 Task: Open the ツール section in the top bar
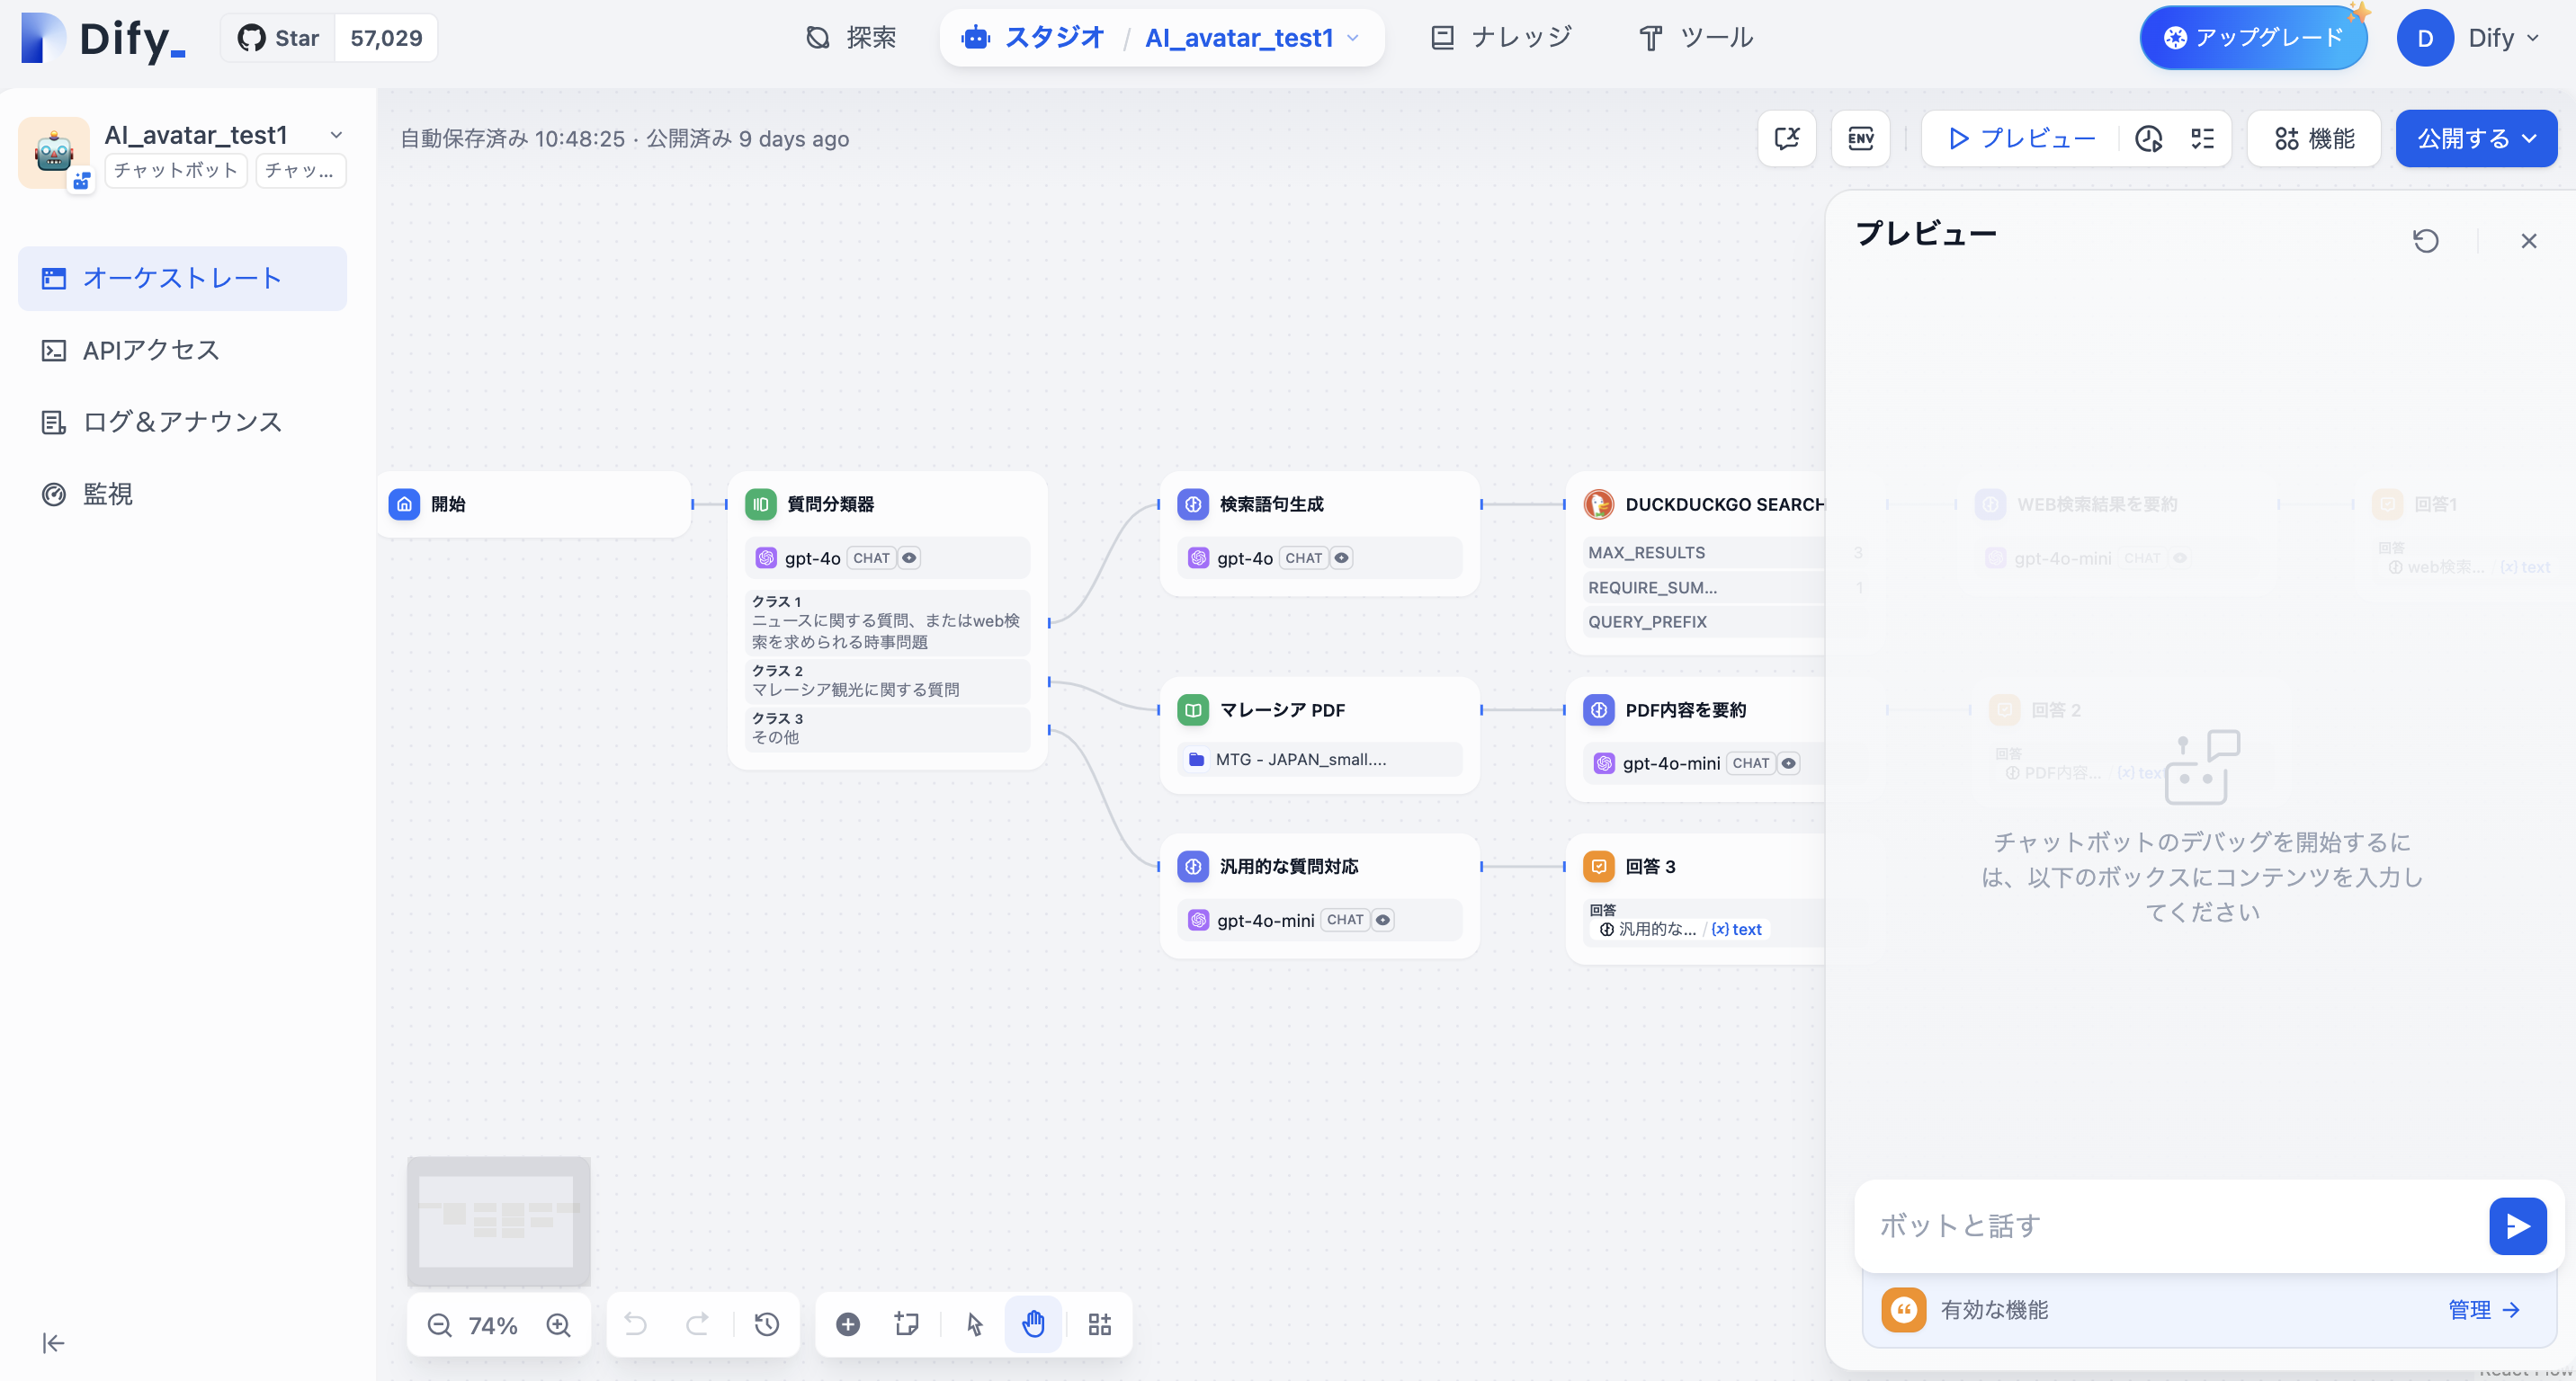click(1695, 37)
